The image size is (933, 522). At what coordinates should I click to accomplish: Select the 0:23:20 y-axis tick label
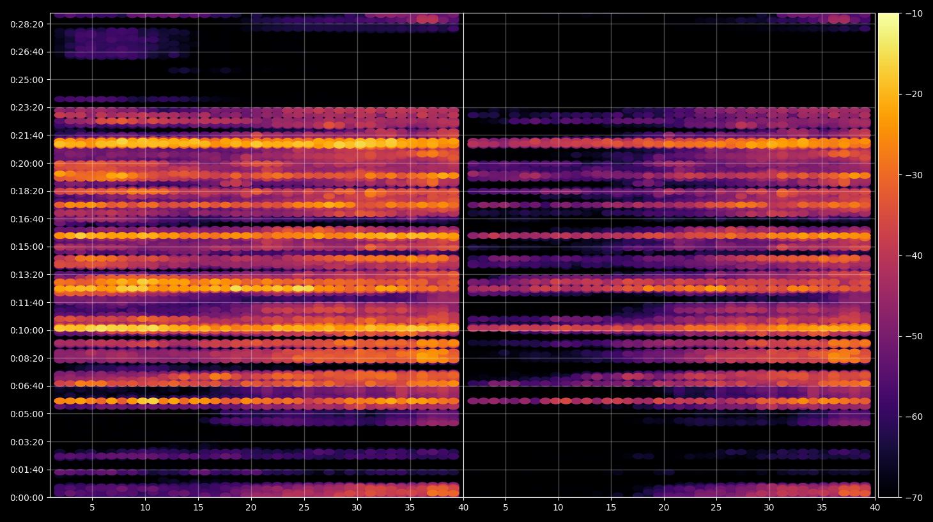27,107
